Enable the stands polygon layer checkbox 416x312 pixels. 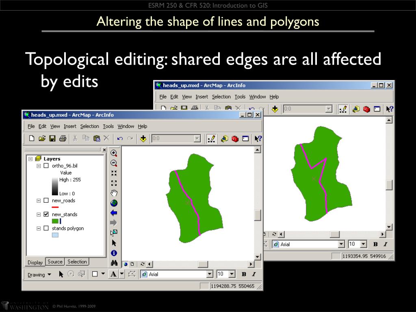46,228
